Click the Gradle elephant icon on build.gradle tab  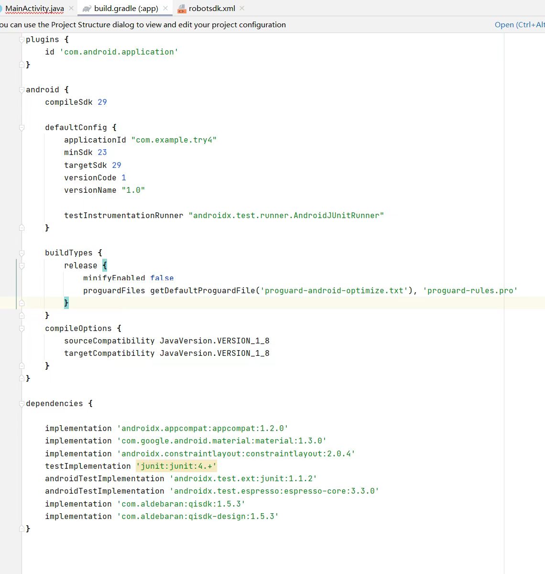(x=87, y=9)
